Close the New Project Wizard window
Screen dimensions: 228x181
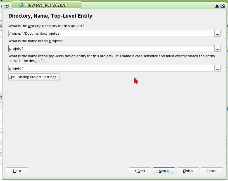click(222, 6)
